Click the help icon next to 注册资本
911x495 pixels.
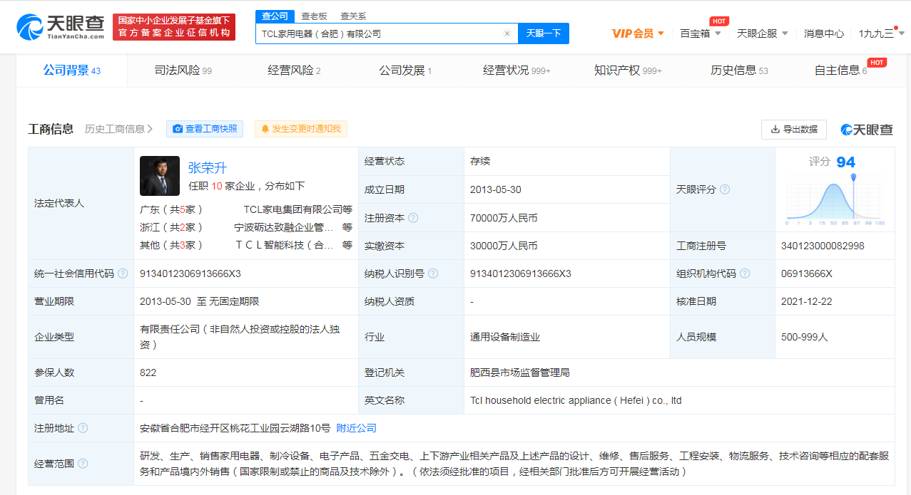[413, 218]
